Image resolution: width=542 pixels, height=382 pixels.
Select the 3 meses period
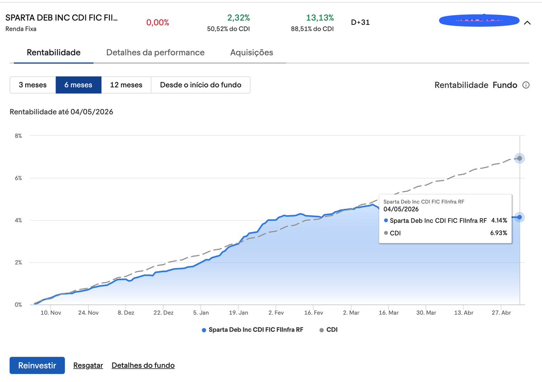(33, 85)
